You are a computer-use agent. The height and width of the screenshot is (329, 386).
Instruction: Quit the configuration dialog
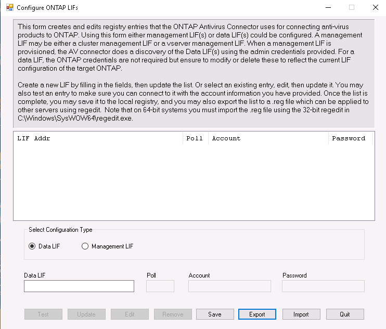[x=345, y=314]
